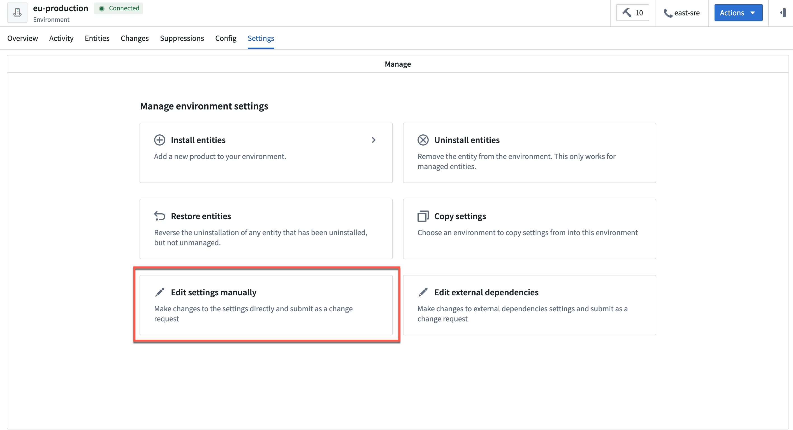Viewport: 793px width, 430px height.
Task: Open the Entities tab
Action: pos(97,38)
